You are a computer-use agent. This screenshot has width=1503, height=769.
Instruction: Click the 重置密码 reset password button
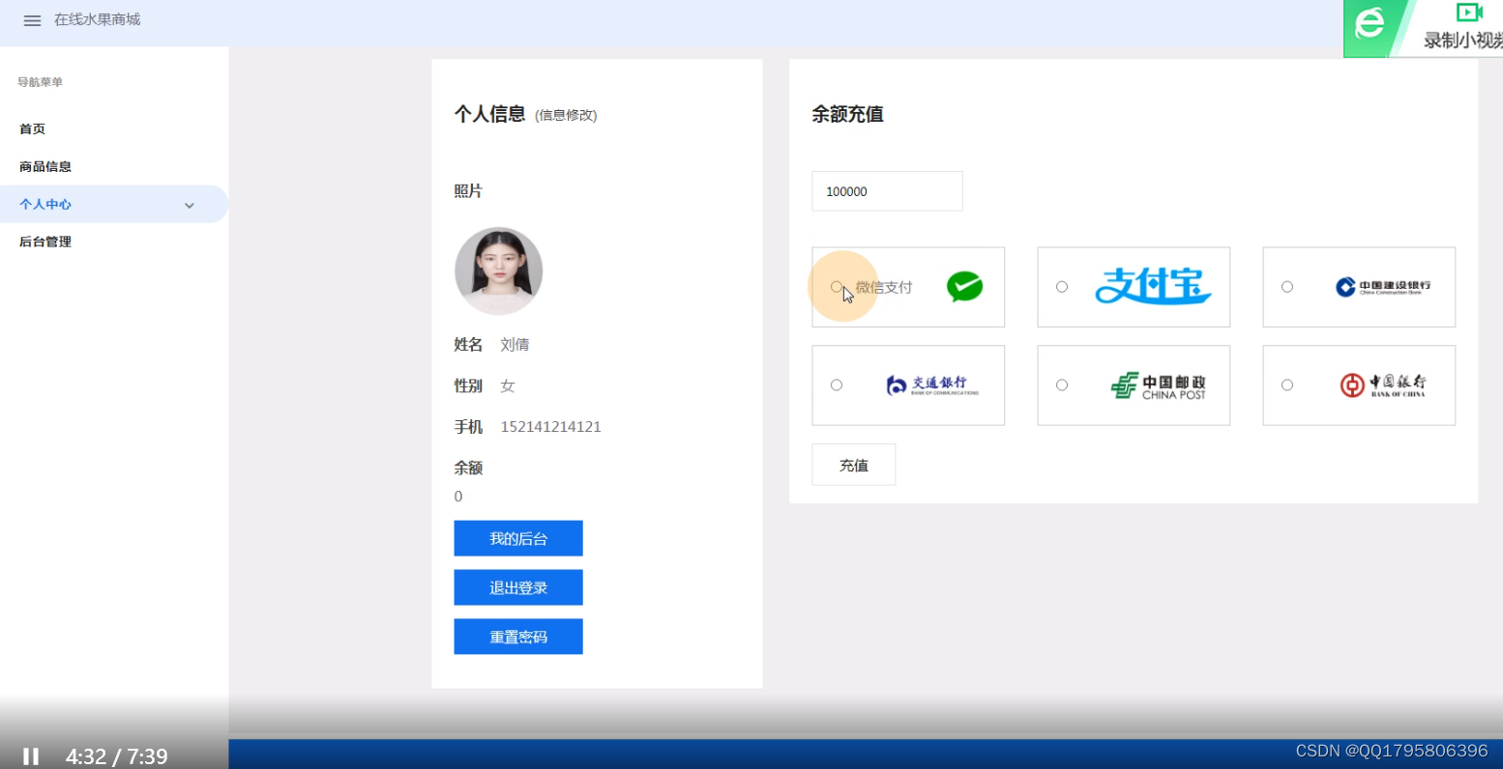tap(518, 637)
